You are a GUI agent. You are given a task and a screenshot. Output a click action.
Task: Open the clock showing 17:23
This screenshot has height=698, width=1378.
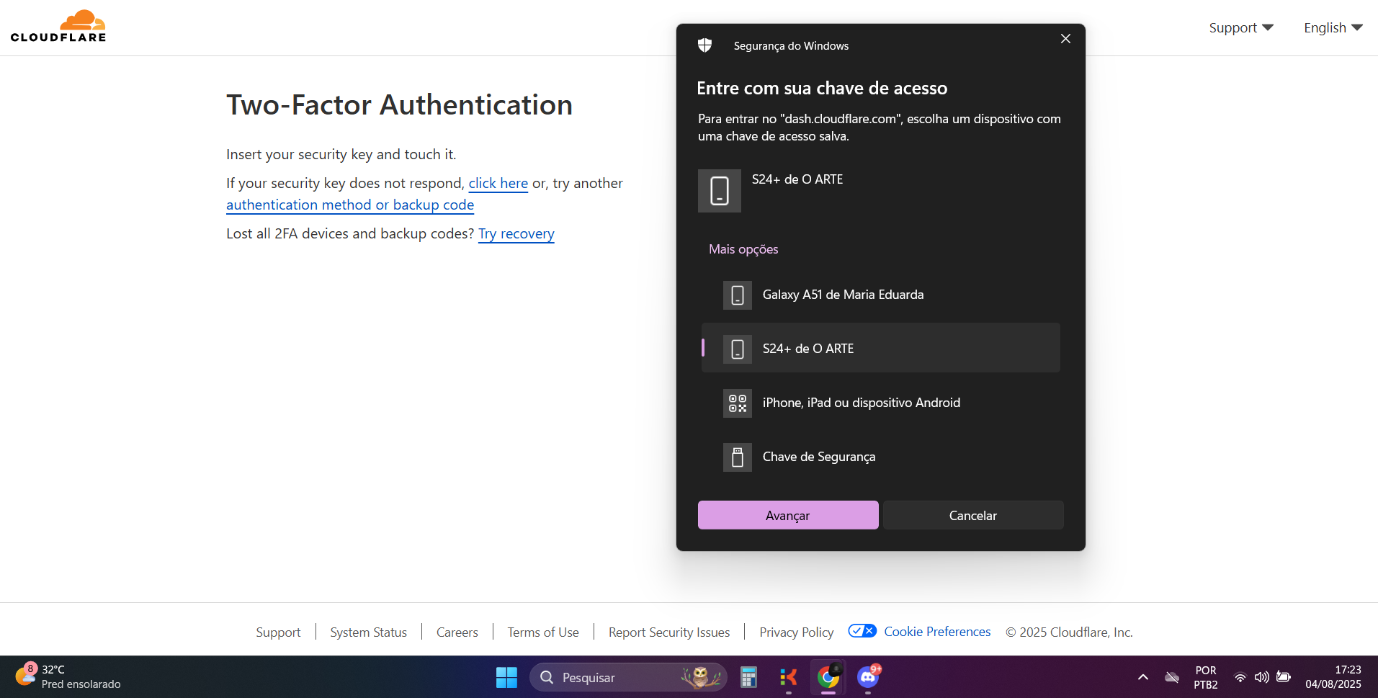[1333, 677]
